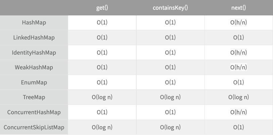Select the LinkedHashMap row label
This screenshot has height=135, width=273.
(34, 38)
